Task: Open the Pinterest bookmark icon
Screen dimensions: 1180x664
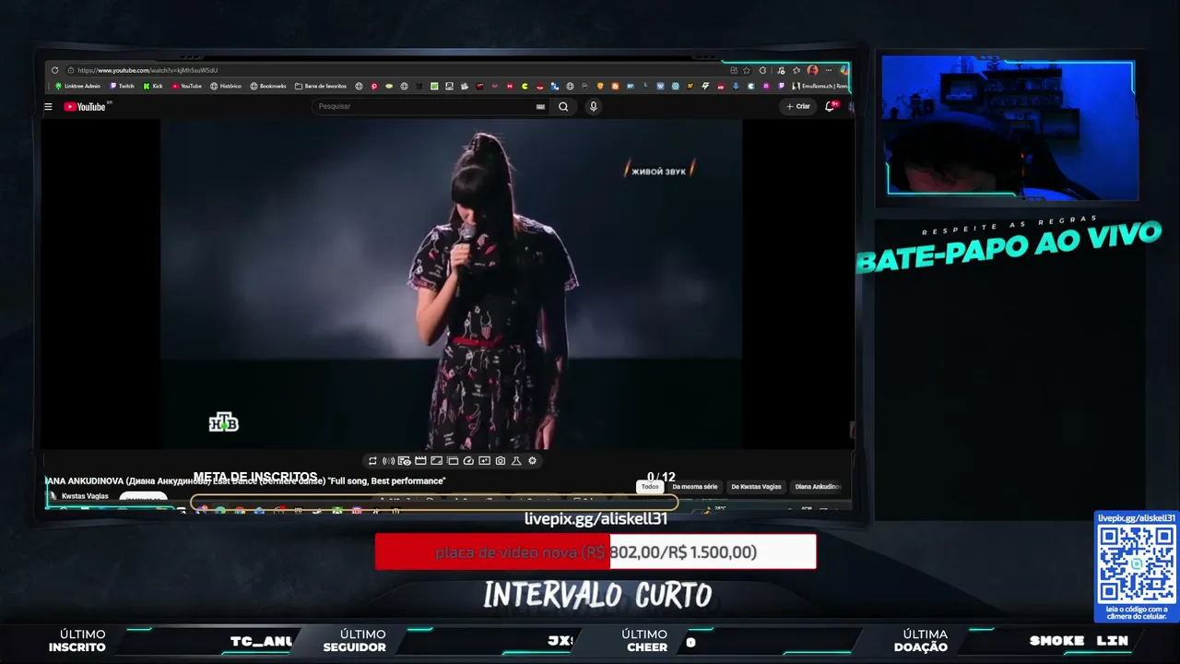Action: [x=374, y=86]
